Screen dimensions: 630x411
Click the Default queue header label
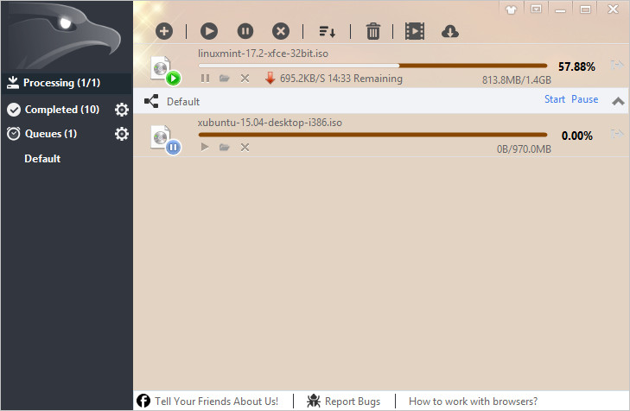coord(183,102)
